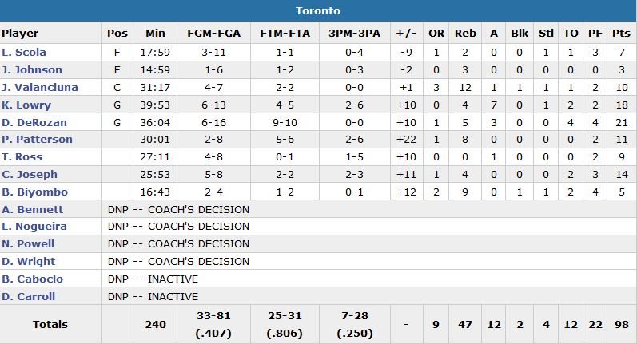Click the Reb column header
The width and height of the screenshot is (637, 344).
(x=465, y=33)
